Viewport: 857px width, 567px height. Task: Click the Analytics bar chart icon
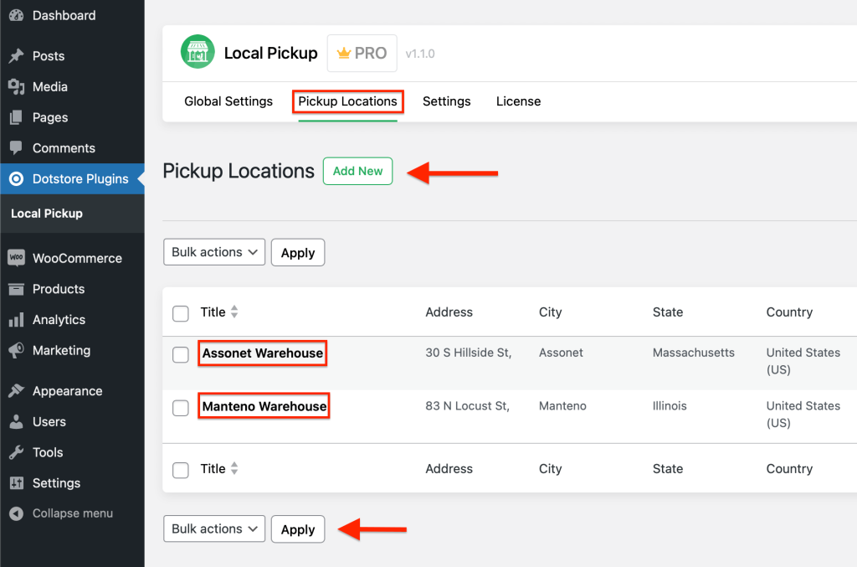[x=16, y=320]
